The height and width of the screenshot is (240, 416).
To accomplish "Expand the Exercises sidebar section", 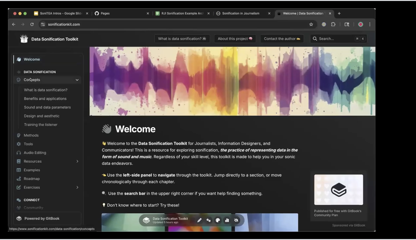I will tap(77, 187).
